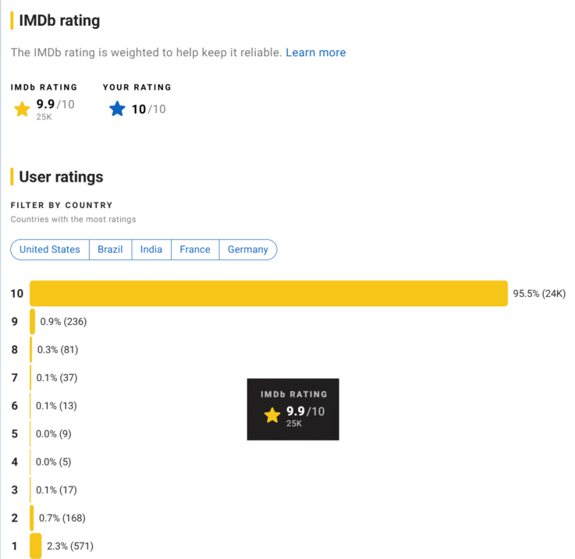Filter ratings by United States
Image resolution: width=575 pixels, height=559 pixels.
(50, 249)
